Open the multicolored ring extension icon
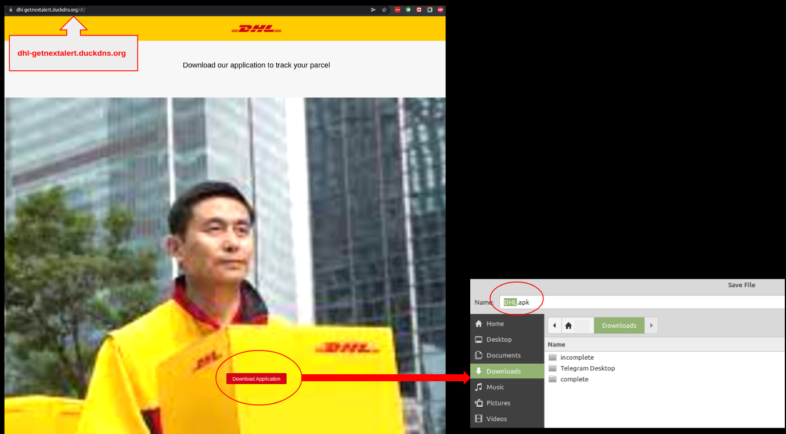The height and width of the screenshot is (434, 786). tap(430, 10)
